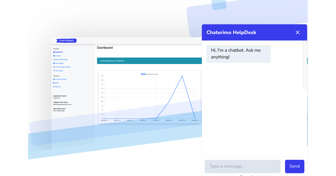Click the Account Settings user icon
Screen dimensions: 336x176
pyautogui.click(x=54, y=79)
